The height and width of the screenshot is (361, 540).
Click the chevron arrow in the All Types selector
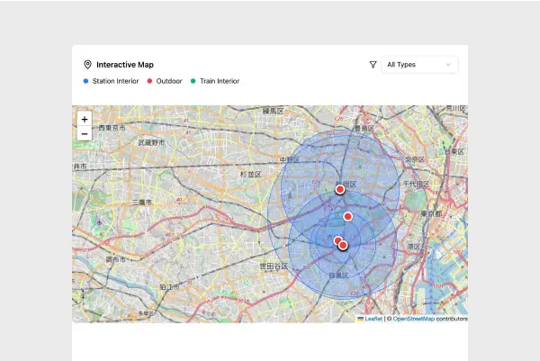447,65
